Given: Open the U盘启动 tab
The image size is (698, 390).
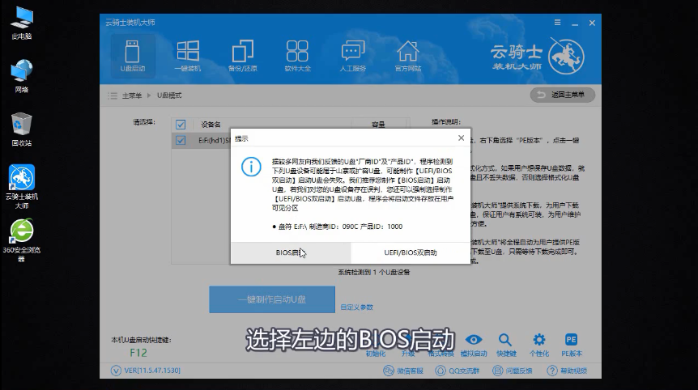Looking at the screenshot, I should coord(133,56).
